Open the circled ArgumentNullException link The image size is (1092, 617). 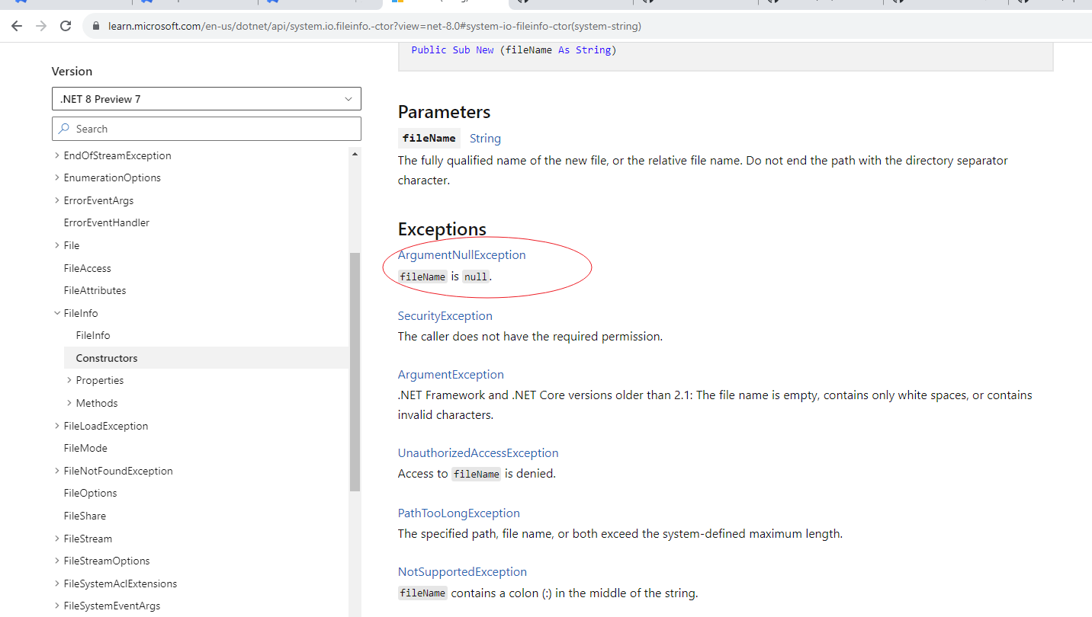pos(461,254)
